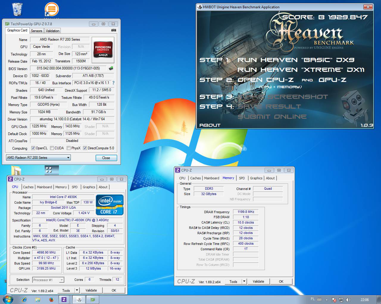Toggle the DirectCompute 5.0 checkbox

[85, 148]
